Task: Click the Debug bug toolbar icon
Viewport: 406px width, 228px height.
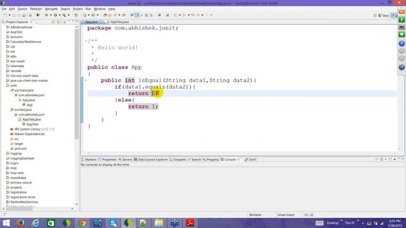Action: pos(46,15)
